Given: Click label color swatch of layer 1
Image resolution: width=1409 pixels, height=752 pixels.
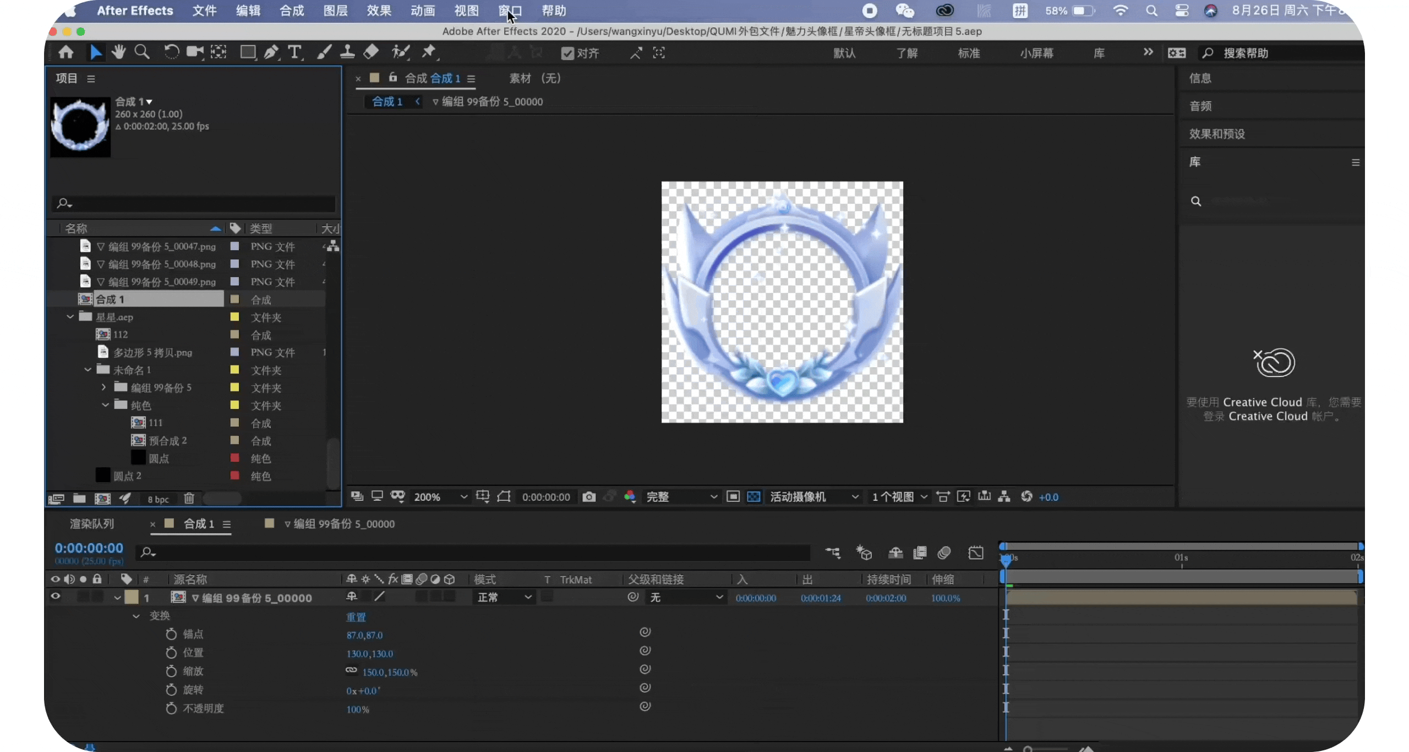Looking at the screenshot, I should tap(132, 598).
